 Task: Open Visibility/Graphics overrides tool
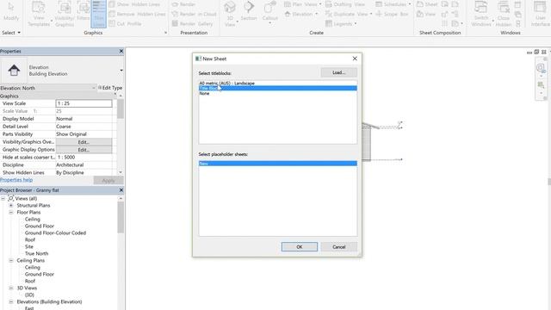tap(65, 14)
